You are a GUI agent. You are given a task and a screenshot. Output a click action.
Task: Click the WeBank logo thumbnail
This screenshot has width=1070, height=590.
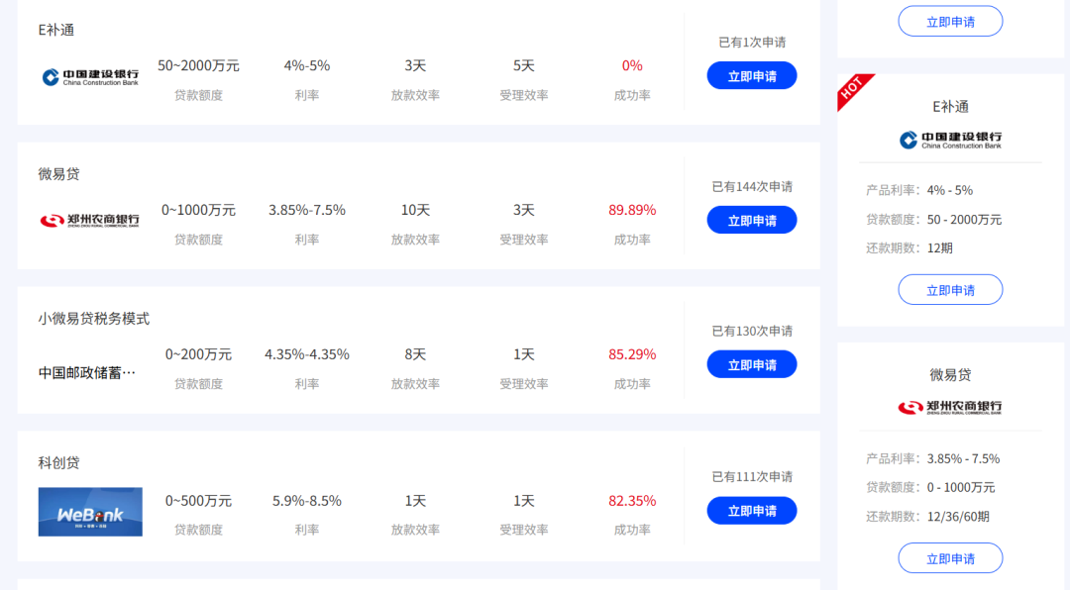coord(90,512)
